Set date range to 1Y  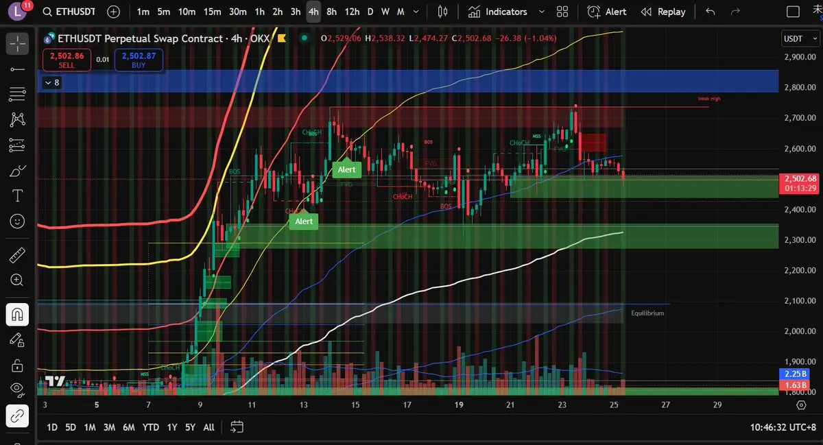pyautogui.click(x=172, y=427)
